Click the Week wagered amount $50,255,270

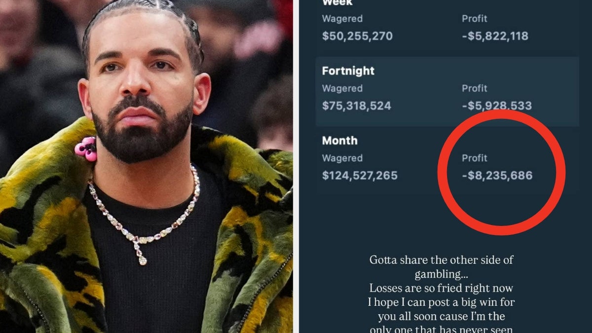(x=357, y=36)
